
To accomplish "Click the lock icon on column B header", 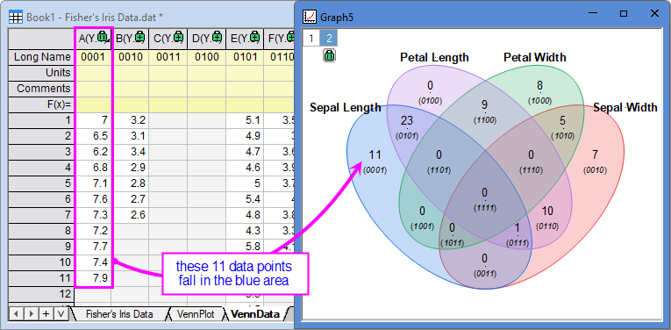I will pos(140,37).
